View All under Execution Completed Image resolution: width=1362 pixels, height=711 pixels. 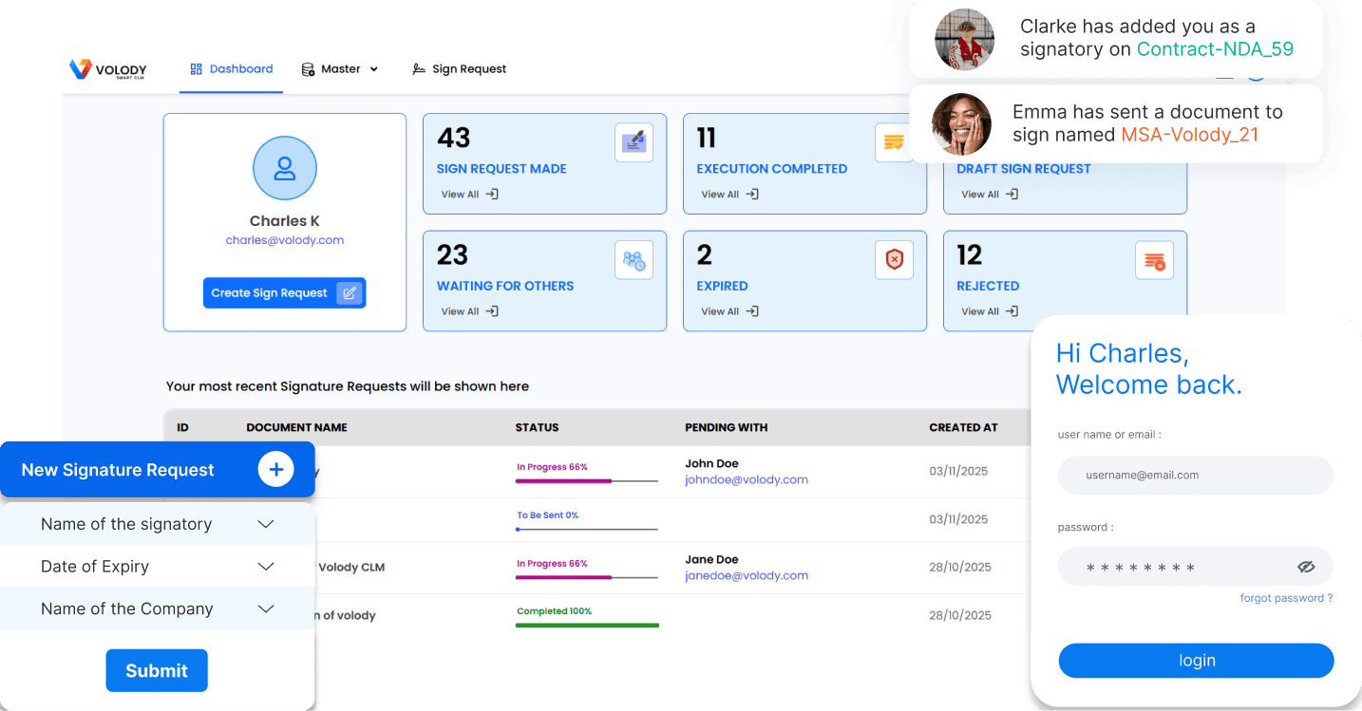coord(730,195)
